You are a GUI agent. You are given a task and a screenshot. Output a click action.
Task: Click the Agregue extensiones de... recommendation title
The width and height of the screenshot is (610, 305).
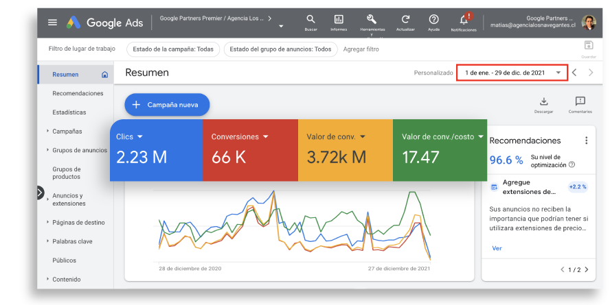coord(529,187)
